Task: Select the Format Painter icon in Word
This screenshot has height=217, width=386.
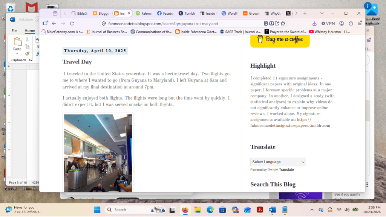Action: (x=27, y=53)
